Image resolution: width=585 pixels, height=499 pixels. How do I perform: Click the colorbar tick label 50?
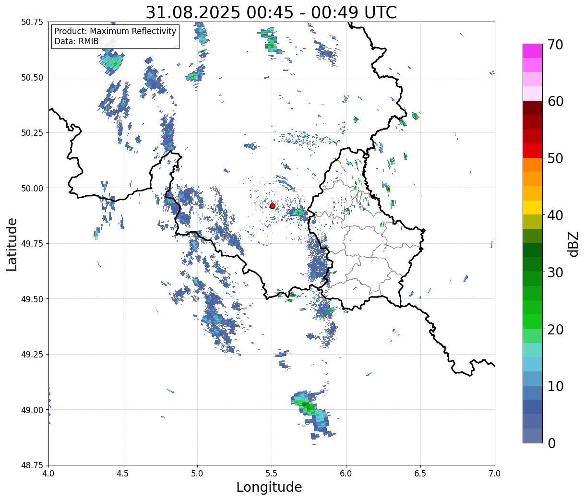[x=555, y=158]
